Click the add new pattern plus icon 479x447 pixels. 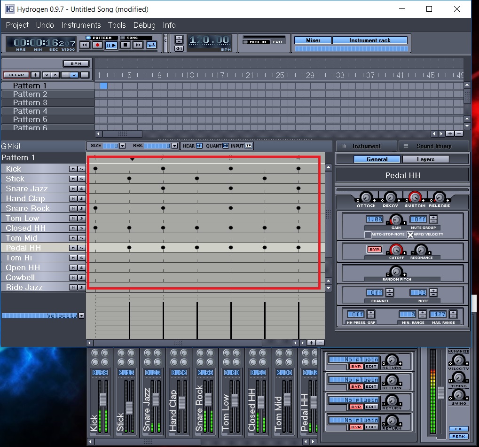[x=35, y=75]
